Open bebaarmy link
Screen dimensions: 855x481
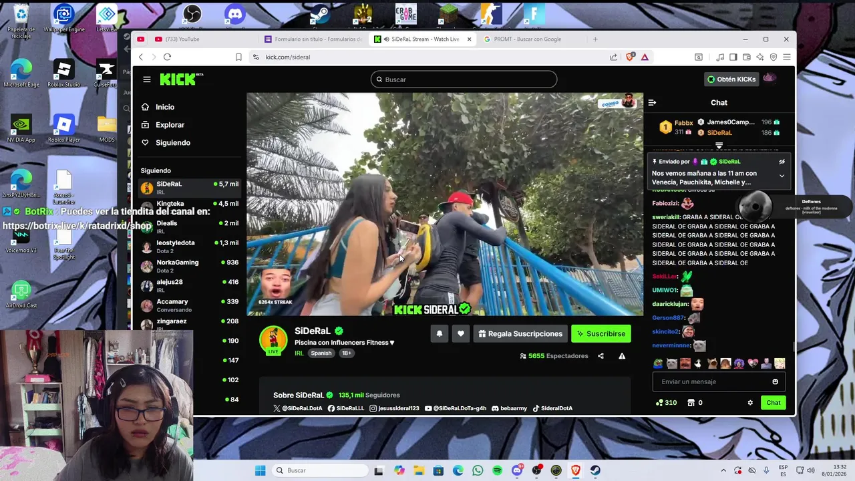tap(509, 408)
